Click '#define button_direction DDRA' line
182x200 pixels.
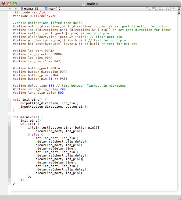40,72
